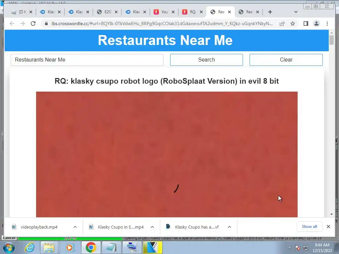339x254 pixels.
Task: Open a new tab with plus button
Action: pyautogui.click(x=270, y=12)
